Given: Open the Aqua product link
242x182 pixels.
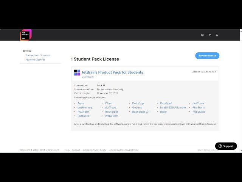Looking at the screenshot, I should [81, 104].
